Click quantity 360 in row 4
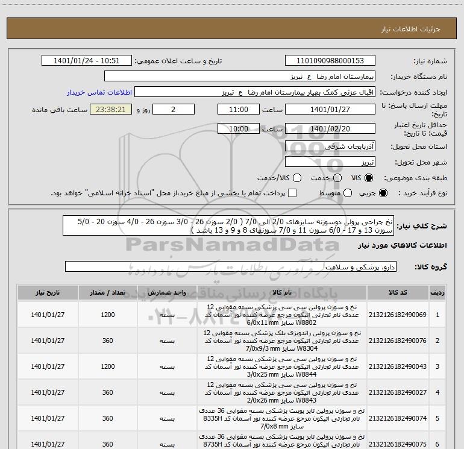This screenshot has height=449, width=464. (108, 392)
